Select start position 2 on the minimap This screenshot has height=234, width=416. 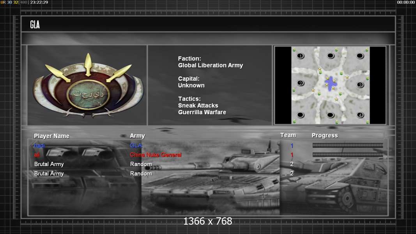[300, 83]
